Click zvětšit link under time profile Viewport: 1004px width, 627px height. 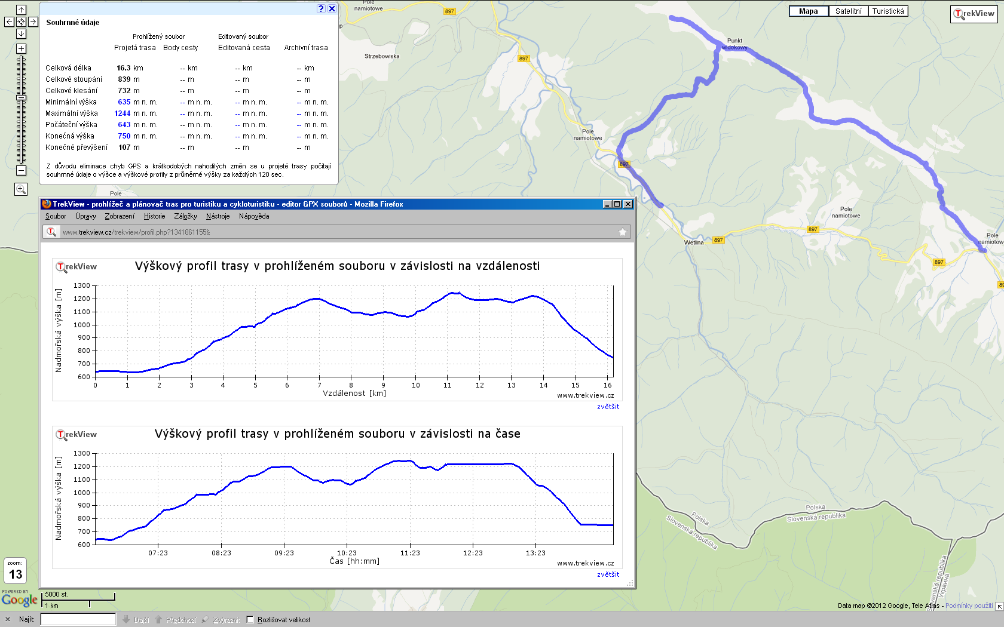click(x=608, y=574)
